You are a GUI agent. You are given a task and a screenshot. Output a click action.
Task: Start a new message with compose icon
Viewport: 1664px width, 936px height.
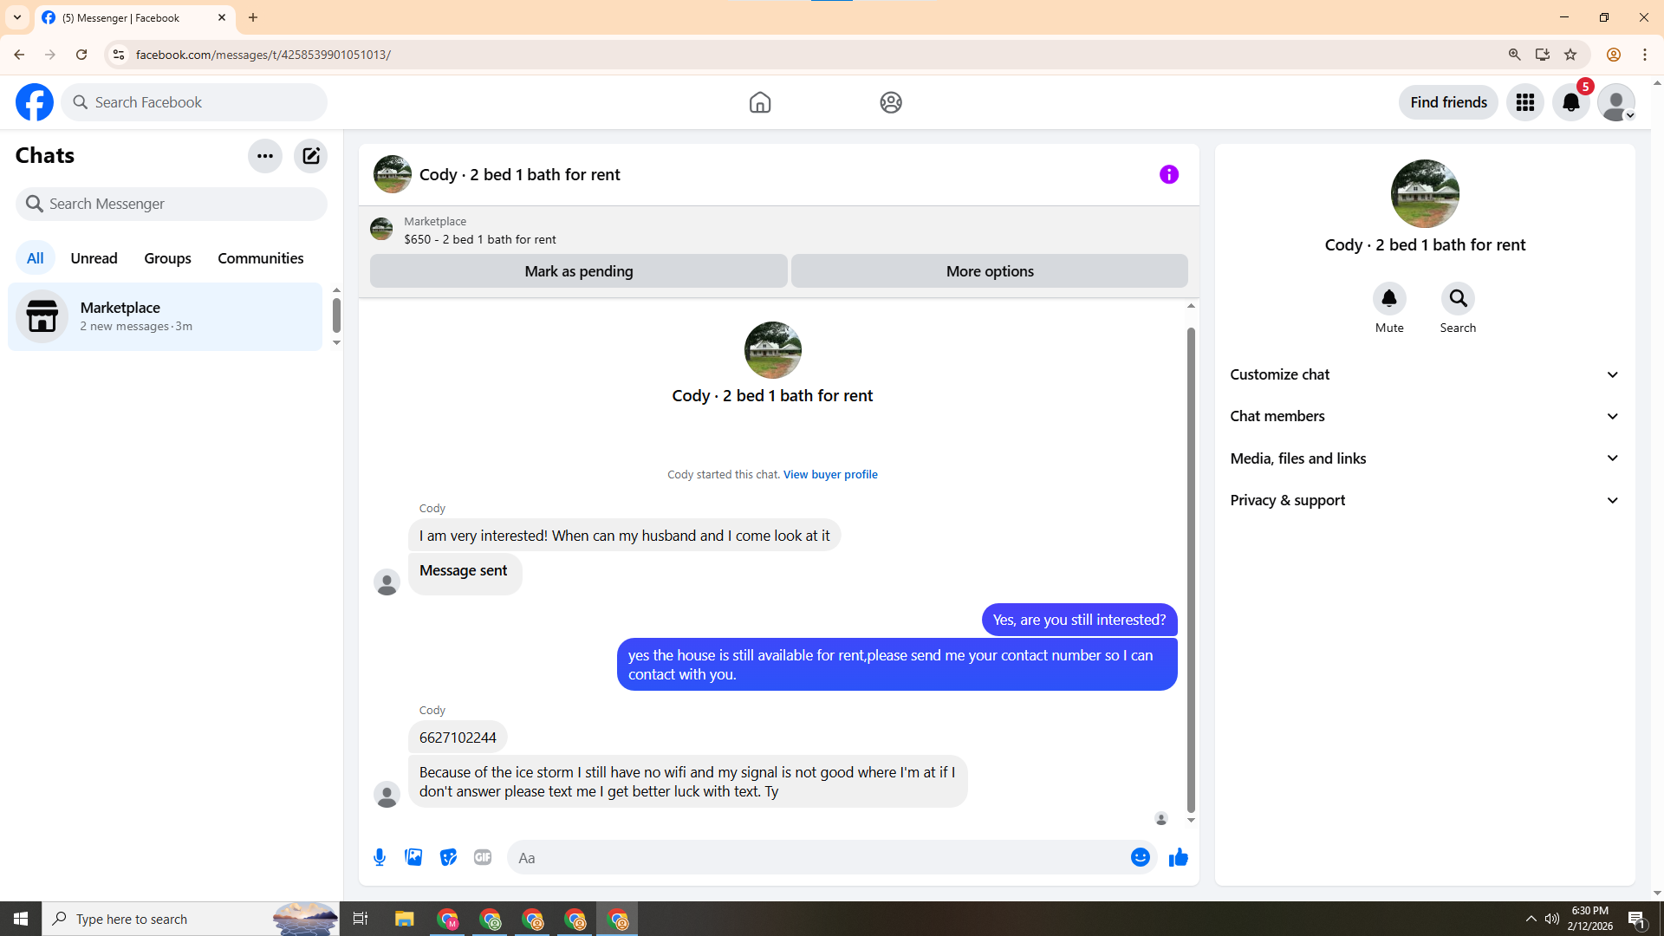click(310, 156)
